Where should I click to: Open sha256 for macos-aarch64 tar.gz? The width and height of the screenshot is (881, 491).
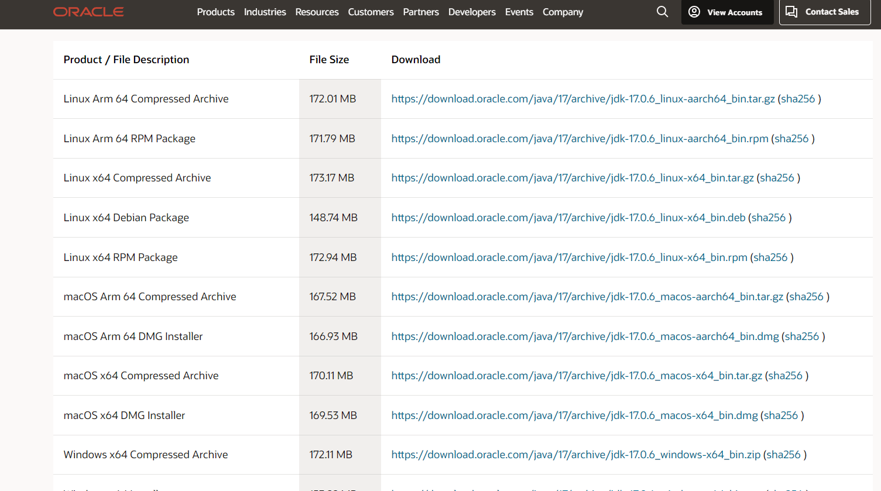pyautogui.click(x=806, y=297)
